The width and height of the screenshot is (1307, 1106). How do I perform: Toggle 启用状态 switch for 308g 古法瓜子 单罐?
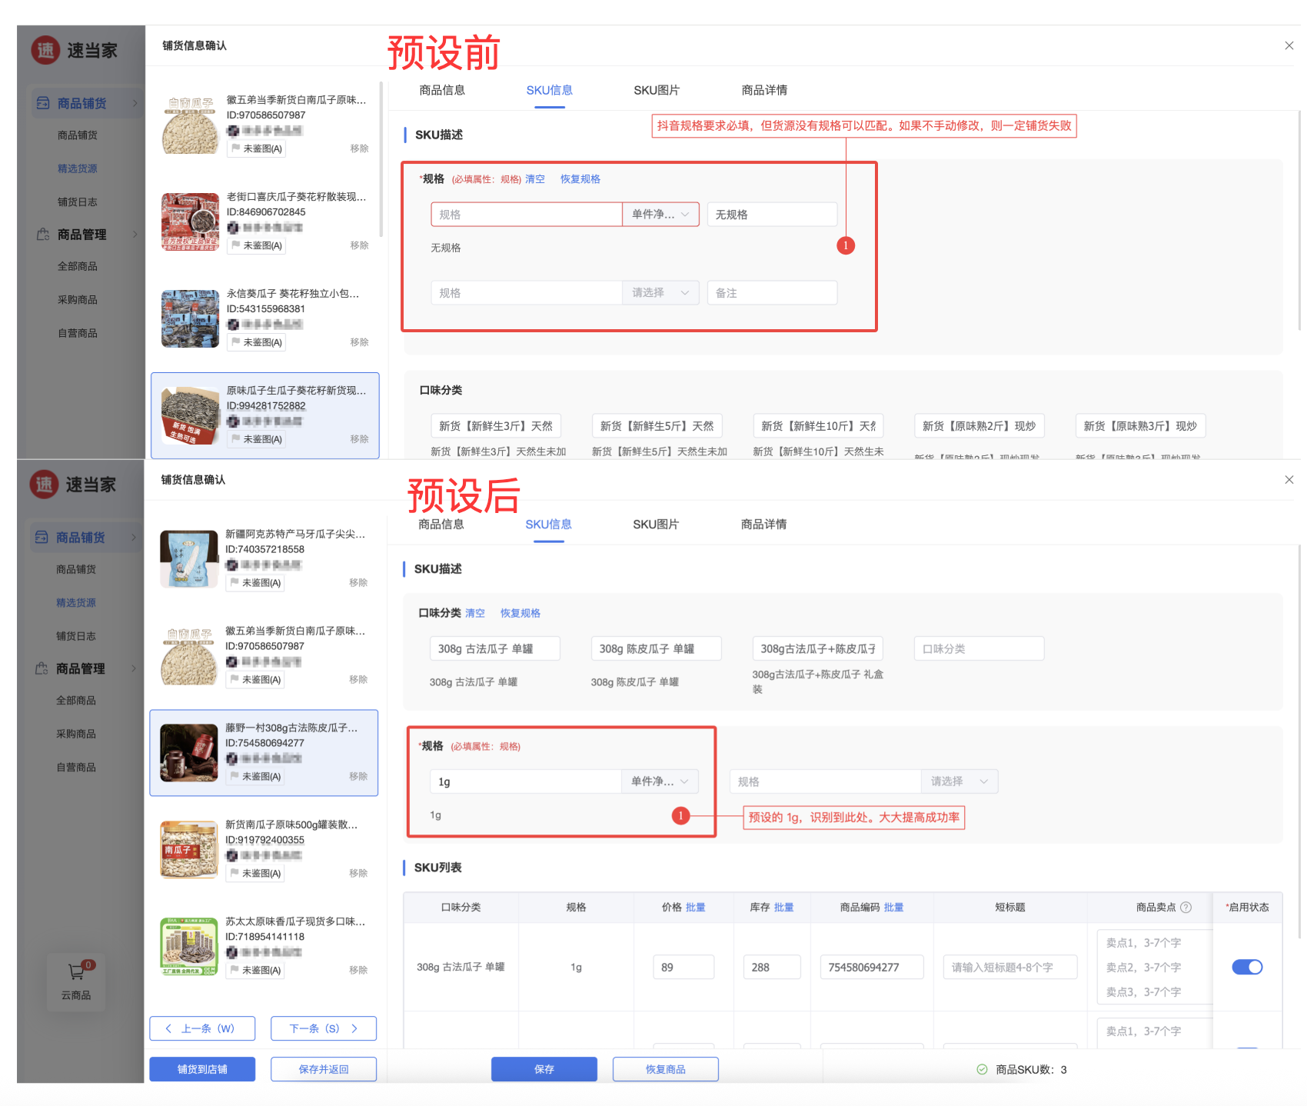(1246, 967)
